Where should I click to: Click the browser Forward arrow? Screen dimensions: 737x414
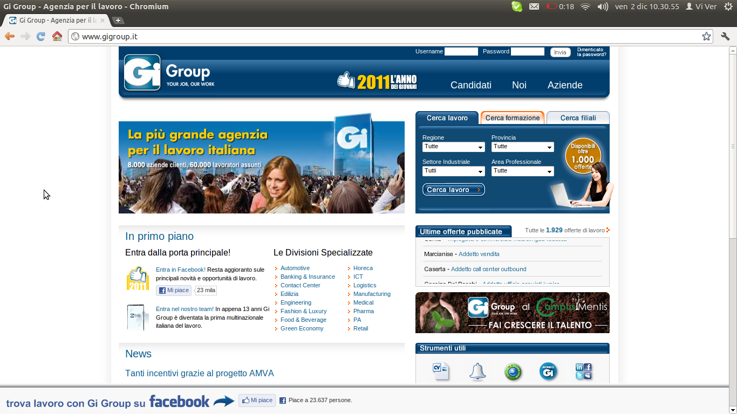click(25, 36)
